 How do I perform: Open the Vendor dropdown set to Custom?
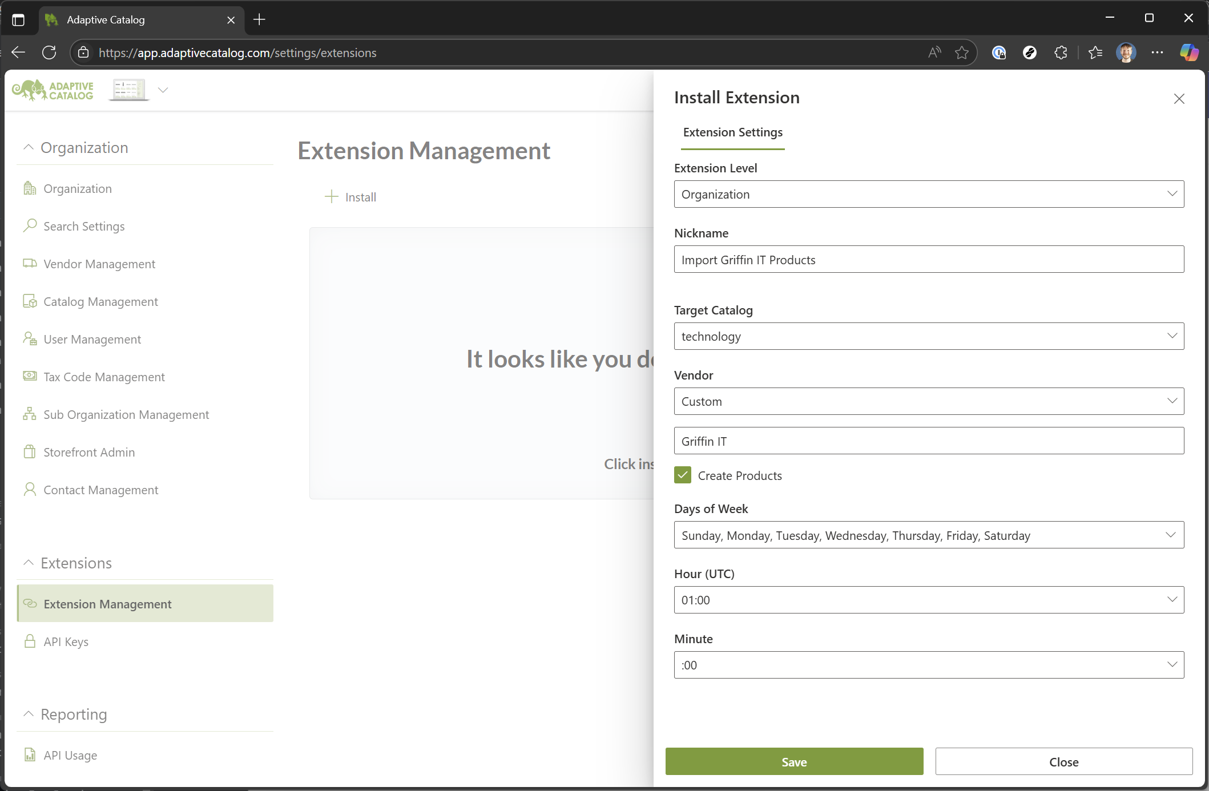coord(929,401)
